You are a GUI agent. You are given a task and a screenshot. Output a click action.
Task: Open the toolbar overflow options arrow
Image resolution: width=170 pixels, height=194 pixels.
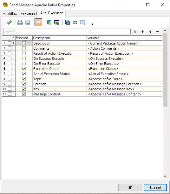(92, 24)
